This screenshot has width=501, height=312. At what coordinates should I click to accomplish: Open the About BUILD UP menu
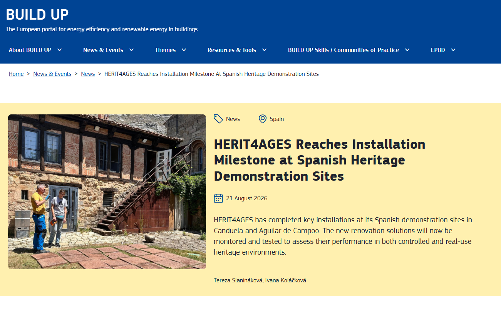tap(30, 50)
